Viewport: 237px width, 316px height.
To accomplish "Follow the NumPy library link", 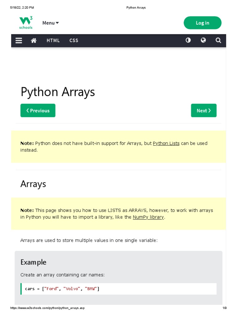I will tap(148, 217).
